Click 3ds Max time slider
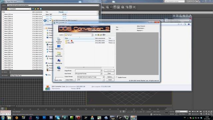Screen dimensions: 213x120 pyautogui.click(x=9, y=106)
